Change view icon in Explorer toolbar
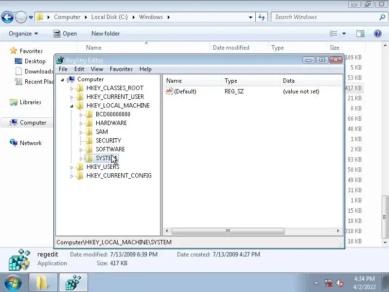 coord(333,33)
